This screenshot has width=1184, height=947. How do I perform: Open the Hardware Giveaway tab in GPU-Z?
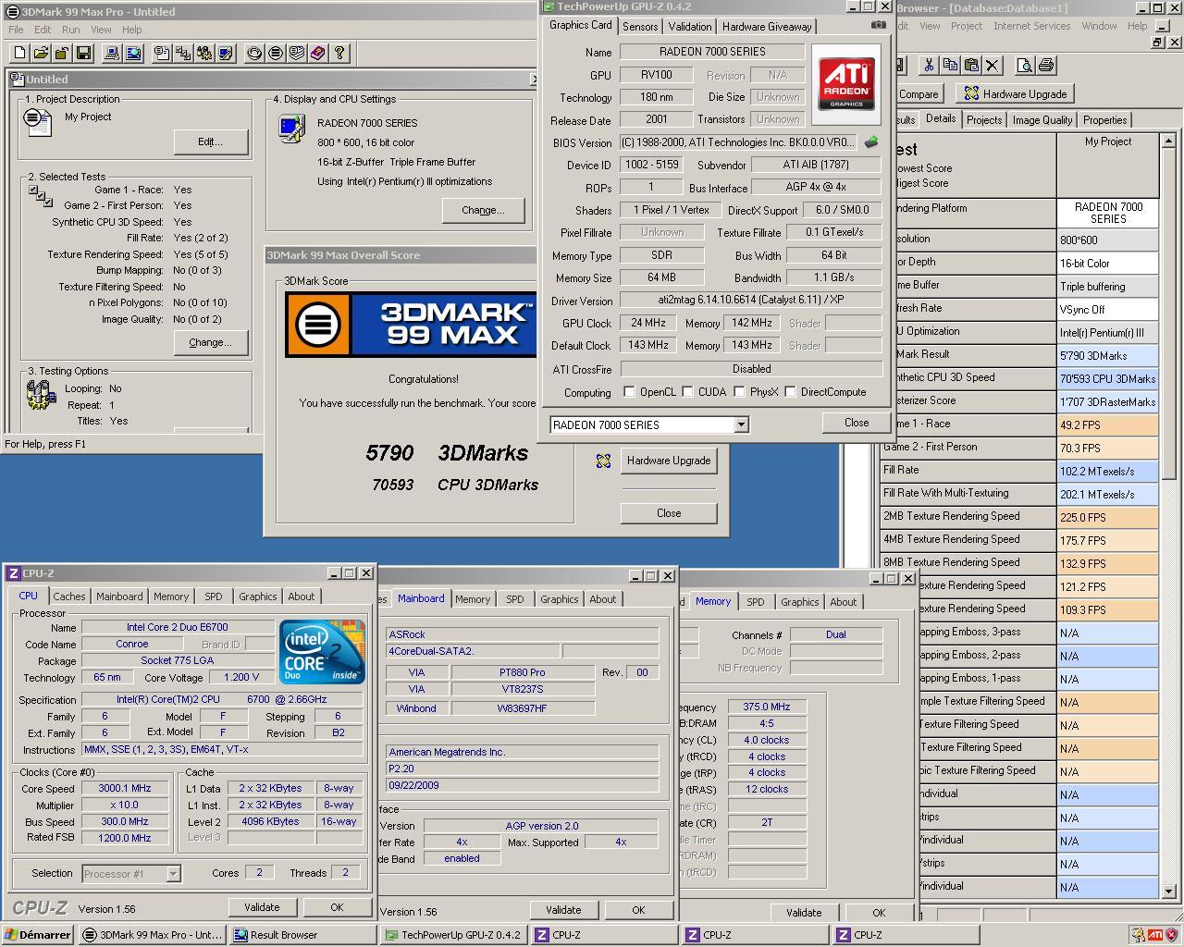(767, 27)
